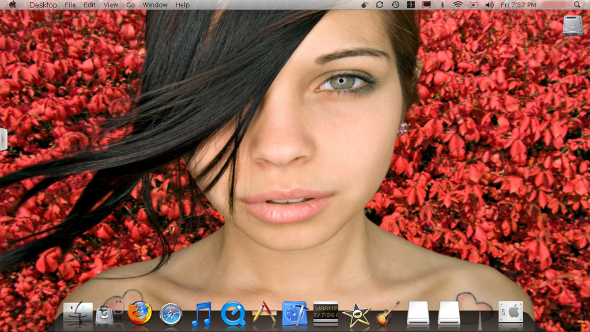Image resolution: width=590 pixels, height=332 pixels.
Task: Open the Apple menu
Action: click(13, 5)
